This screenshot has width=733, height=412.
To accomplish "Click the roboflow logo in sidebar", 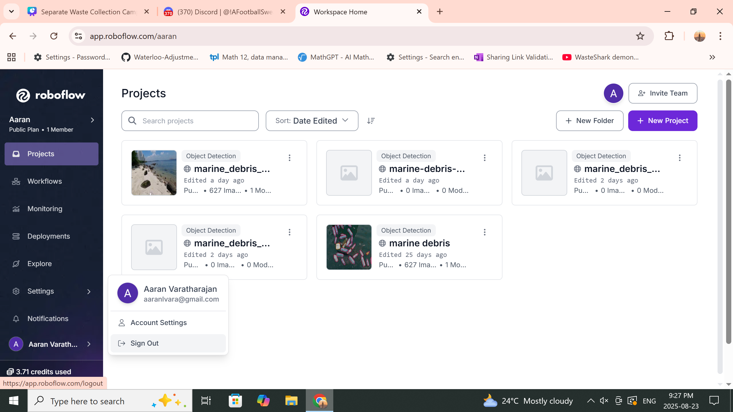I will point(51,95).
